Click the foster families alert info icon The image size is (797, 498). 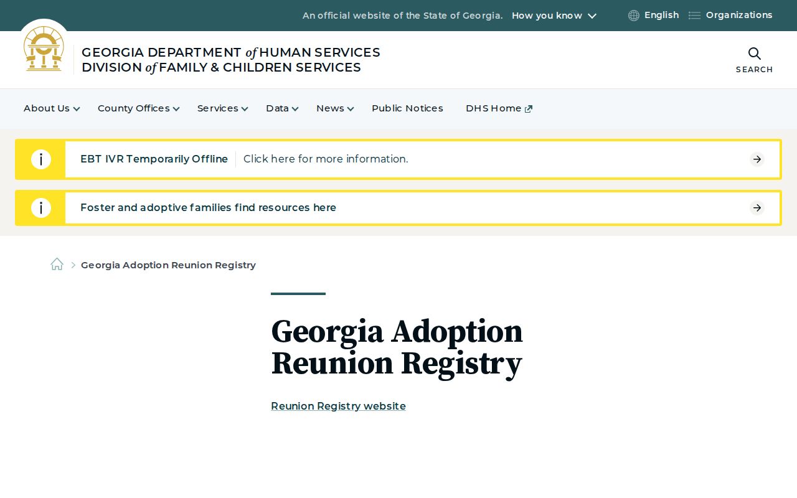tap(41, 208)
